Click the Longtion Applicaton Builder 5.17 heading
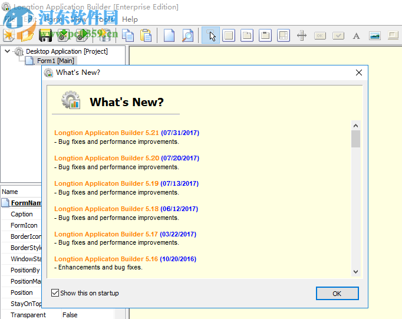 106,234
